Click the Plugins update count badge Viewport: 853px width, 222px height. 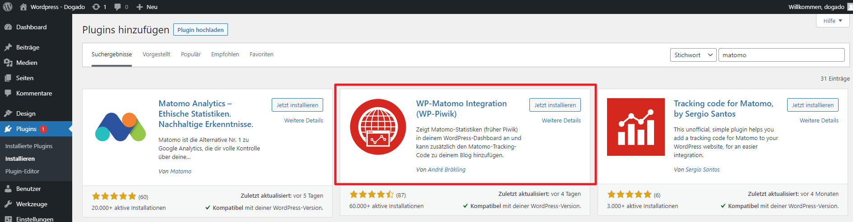(x=43, y=129)
